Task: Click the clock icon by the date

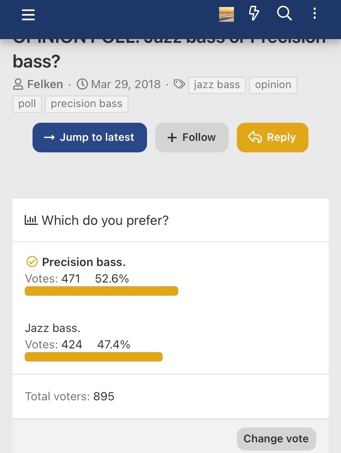Action: pos(82,84)
